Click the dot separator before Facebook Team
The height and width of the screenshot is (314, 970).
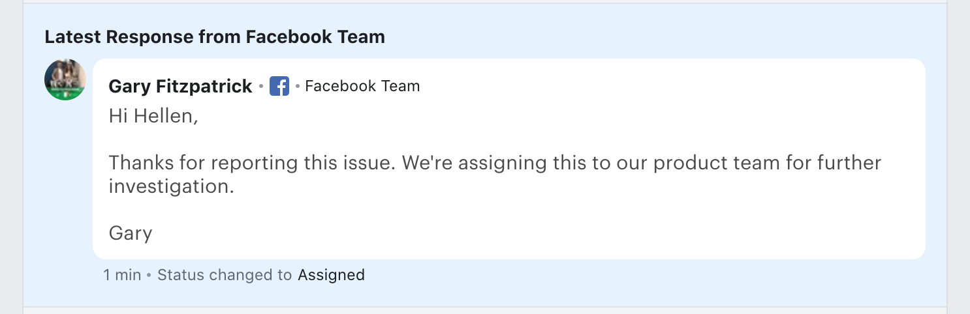point(297,86)
